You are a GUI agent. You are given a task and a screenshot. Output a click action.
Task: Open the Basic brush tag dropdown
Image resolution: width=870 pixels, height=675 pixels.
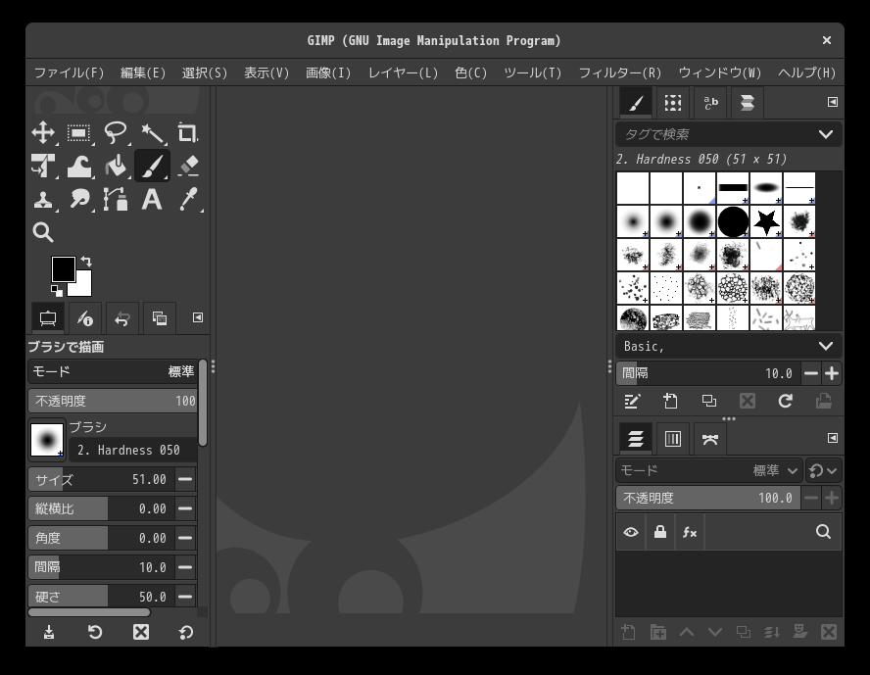coord(727,345)
